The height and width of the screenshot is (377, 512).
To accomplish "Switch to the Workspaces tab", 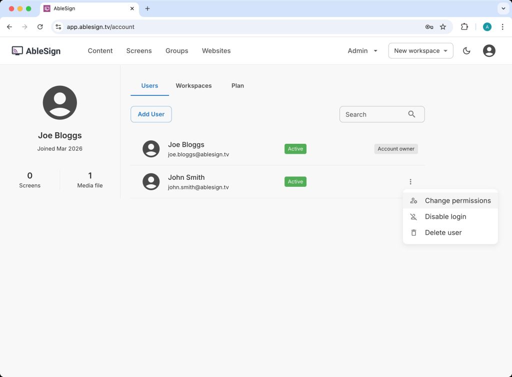I will click(193, 86).
